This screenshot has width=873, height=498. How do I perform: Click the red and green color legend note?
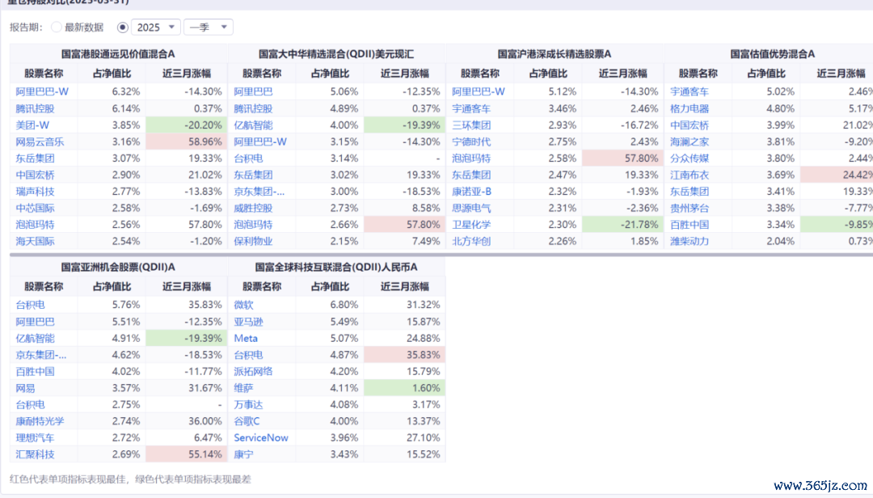[x=130, y=479]
